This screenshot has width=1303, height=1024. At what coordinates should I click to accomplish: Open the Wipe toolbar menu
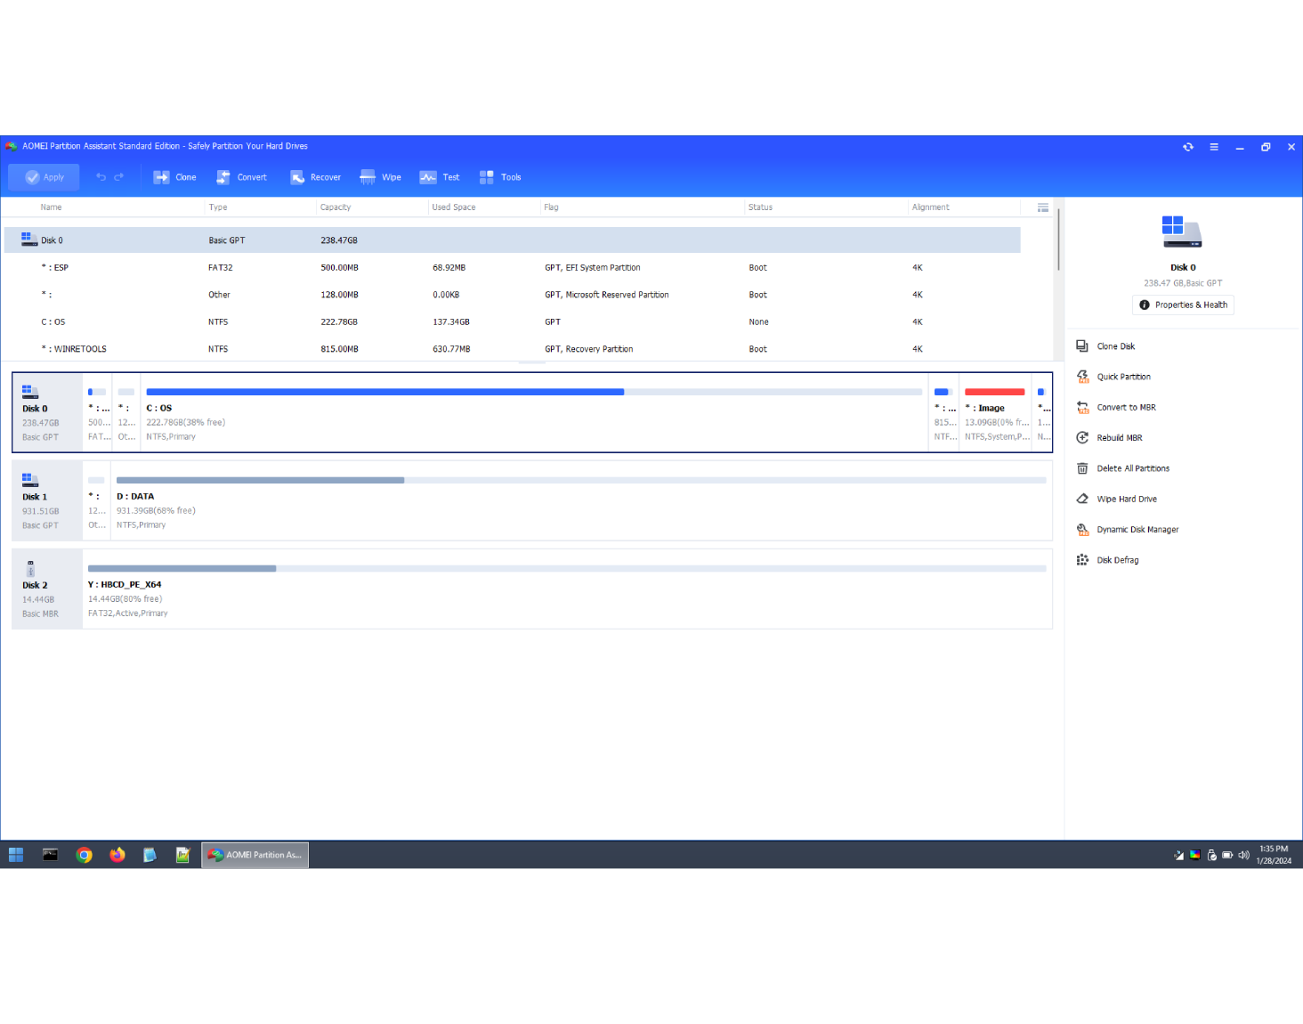(x=380, y=177)
